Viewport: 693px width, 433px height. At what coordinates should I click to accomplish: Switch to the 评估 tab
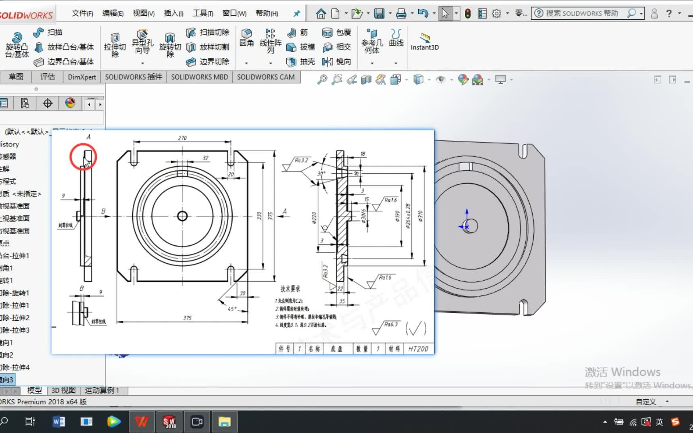(x=47, y=77)
